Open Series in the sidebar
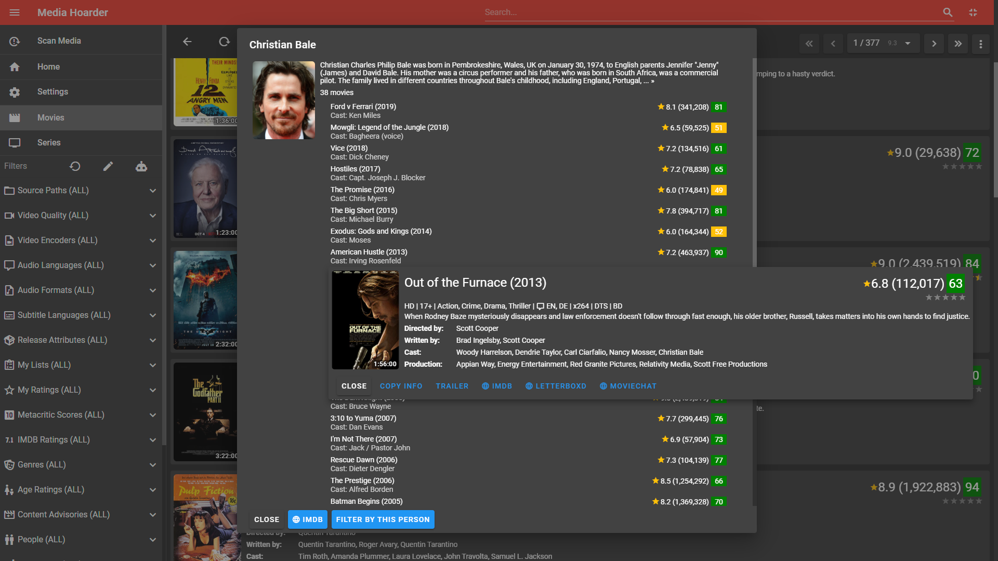This screenshot has height=561, width=998. [49, 143]
